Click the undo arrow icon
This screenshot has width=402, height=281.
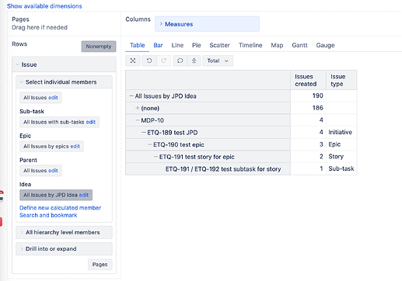point(149,61)
